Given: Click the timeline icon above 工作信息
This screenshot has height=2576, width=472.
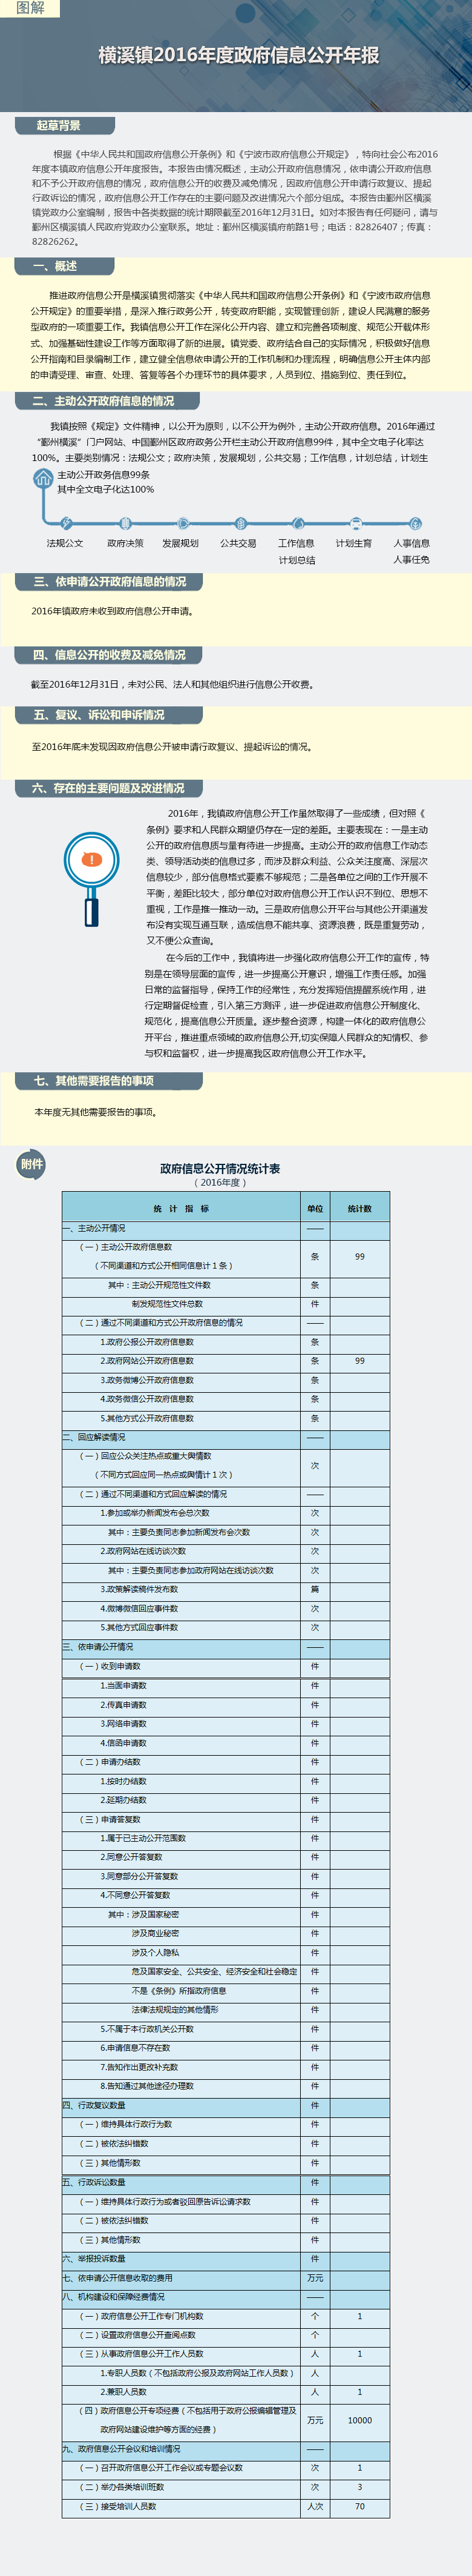Looking at the screenshot, I should (x=297, y=523).
